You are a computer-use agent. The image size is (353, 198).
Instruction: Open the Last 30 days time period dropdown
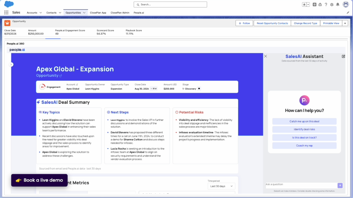click(x=221, y=186)
